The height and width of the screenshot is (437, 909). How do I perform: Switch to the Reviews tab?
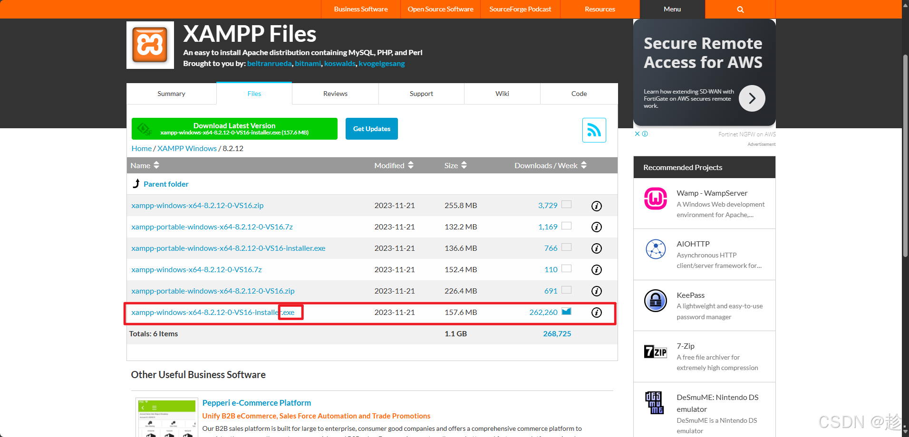[x=335, y=94]
